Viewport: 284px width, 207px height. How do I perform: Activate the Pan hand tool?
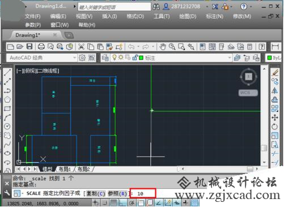(x=162, y=47)
